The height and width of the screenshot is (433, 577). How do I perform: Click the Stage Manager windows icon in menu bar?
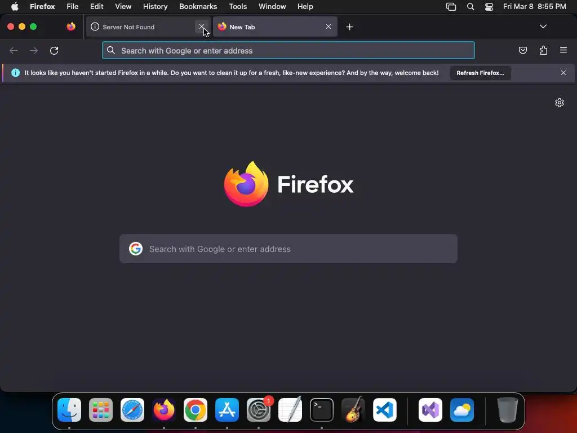(x=451, y=7)
